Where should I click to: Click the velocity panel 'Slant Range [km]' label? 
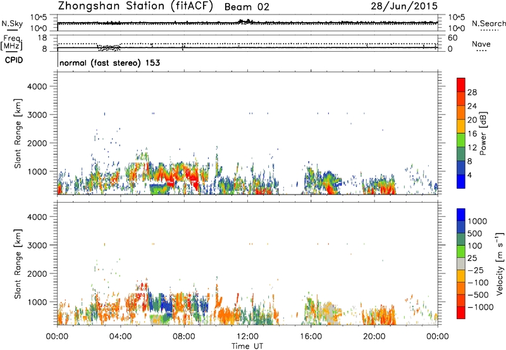[18, 263]
